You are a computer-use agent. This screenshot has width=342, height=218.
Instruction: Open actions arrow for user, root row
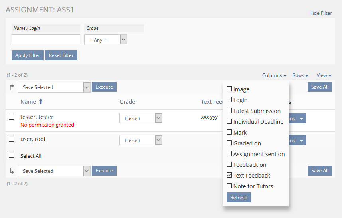pyautogui.click(x=302, y=141)
